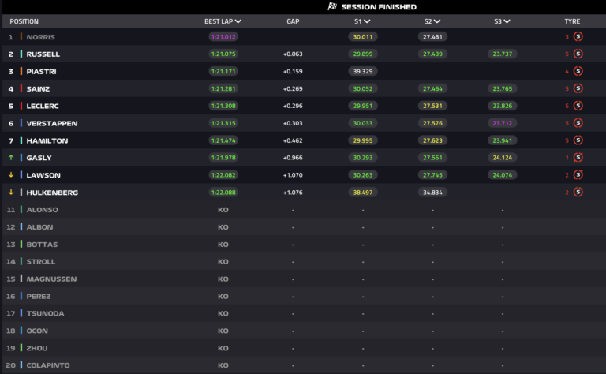Click the POSITION column header
This screenshot has width=606, height=374.
[24, 21]
